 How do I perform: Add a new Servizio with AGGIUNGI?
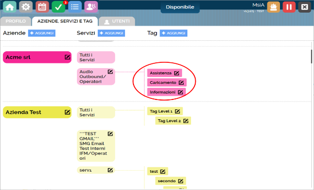(111, 33)
